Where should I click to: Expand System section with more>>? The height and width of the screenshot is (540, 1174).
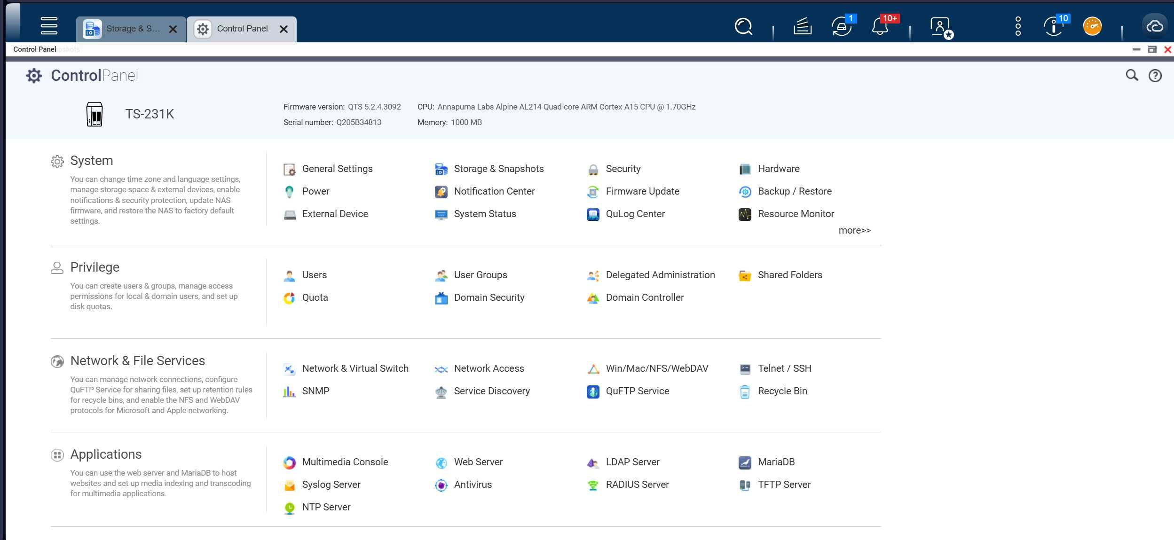pos(854,230)
